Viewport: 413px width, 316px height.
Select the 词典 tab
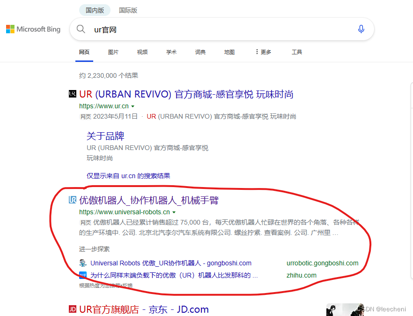pyautogui.click(x=200, y=52)
